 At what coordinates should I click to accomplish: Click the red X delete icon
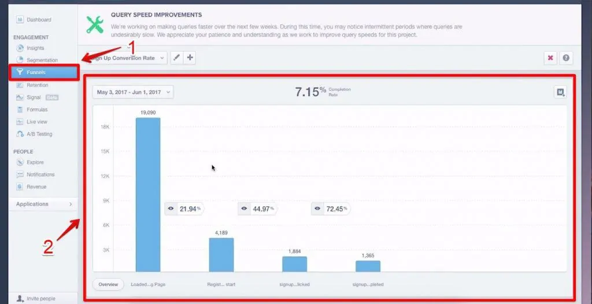(x=550, y=58)
